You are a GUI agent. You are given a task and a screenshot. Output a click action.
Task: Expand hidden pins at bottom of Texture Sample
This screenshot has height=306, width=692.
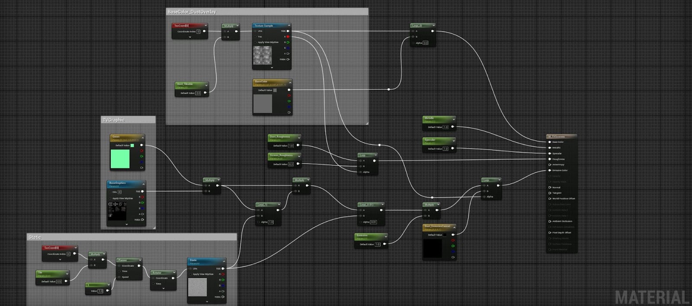click(x=272, y=67)
